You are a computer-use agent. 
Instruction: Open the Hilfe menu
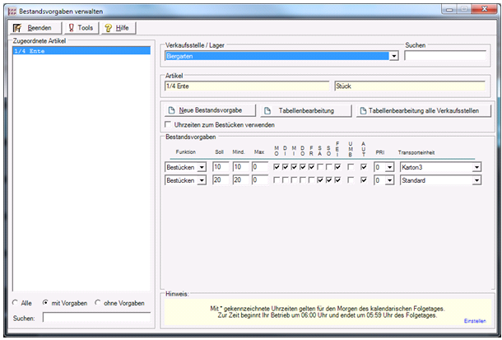tap(119, 28)
